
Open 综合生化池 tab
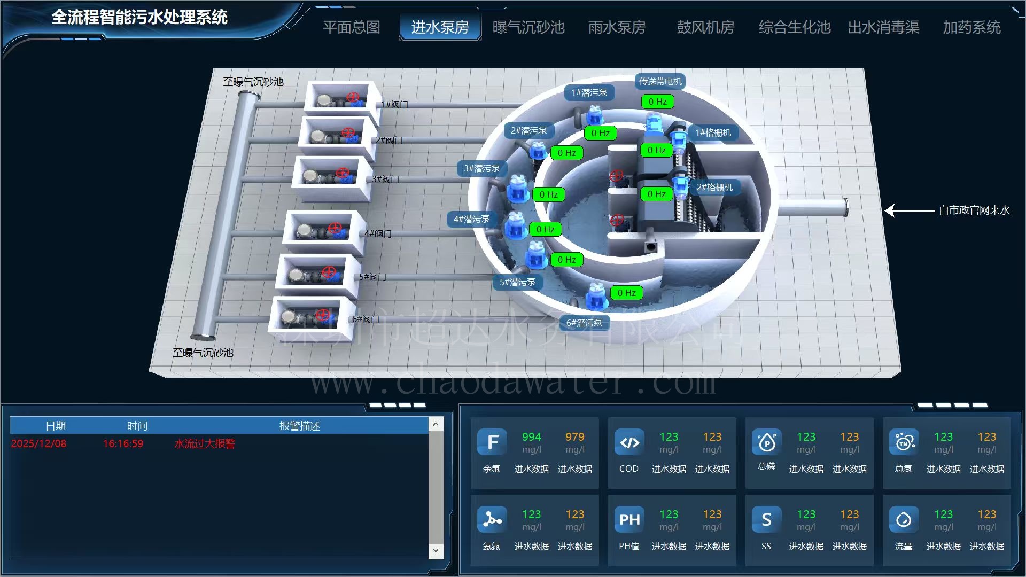pyautogui.click(x=794, y=27)
